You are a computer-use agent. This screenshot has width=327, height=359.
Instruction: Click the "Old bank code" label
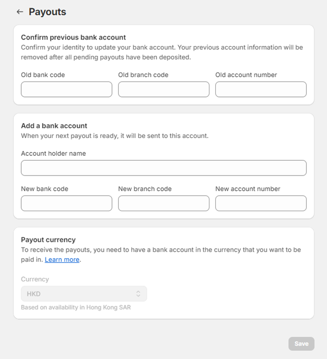[x=43, y=75]
